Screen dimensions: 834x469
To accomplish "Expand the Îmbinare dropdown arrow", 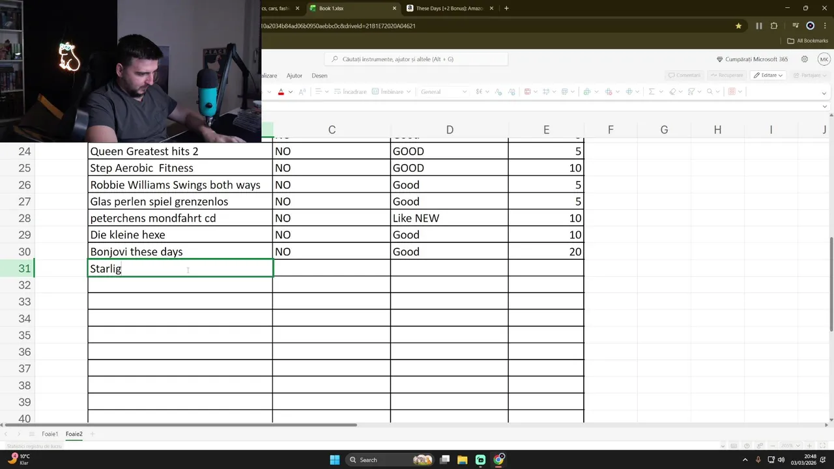I will coord(409,92).
